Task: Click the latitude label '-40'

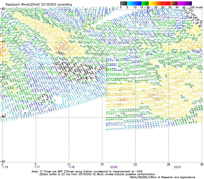Action: [2, 9]
